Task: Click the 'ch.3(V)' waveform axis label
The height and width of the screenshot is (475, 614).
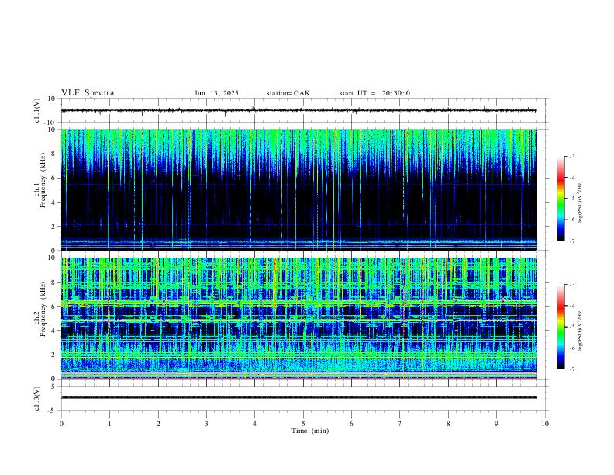Action: tap(37, 399)
